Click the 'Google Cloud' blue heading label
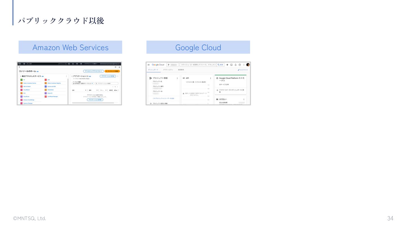Viewport: 406px width, 228px height. pos(198,47)
